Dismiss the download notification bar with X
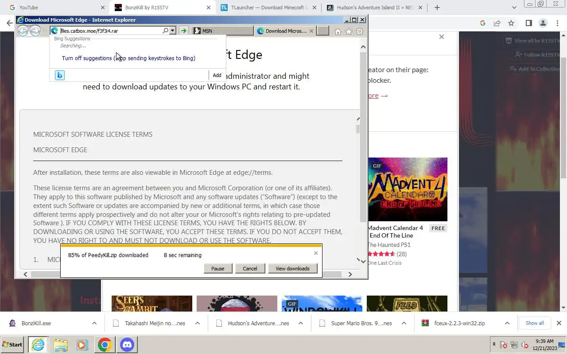Screen dimensions: 567x354 [316, 253]
